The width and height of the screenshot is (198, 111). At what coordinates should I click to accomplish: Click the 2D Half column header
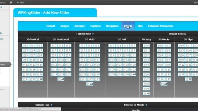122,39
